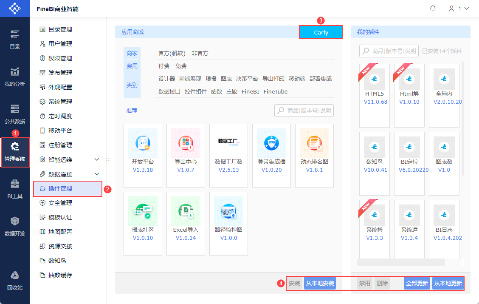Click 全部更新 button
Screen dimensions: 479x304
coord(417,283)
